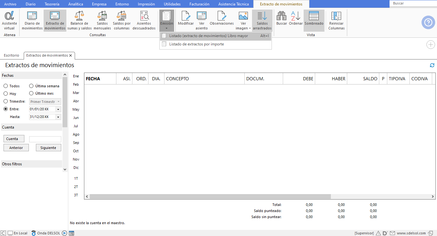This screenshot has width=437, height=236.
Task: Close the Extractos de movimientos tab
Action: coord(71,55)
